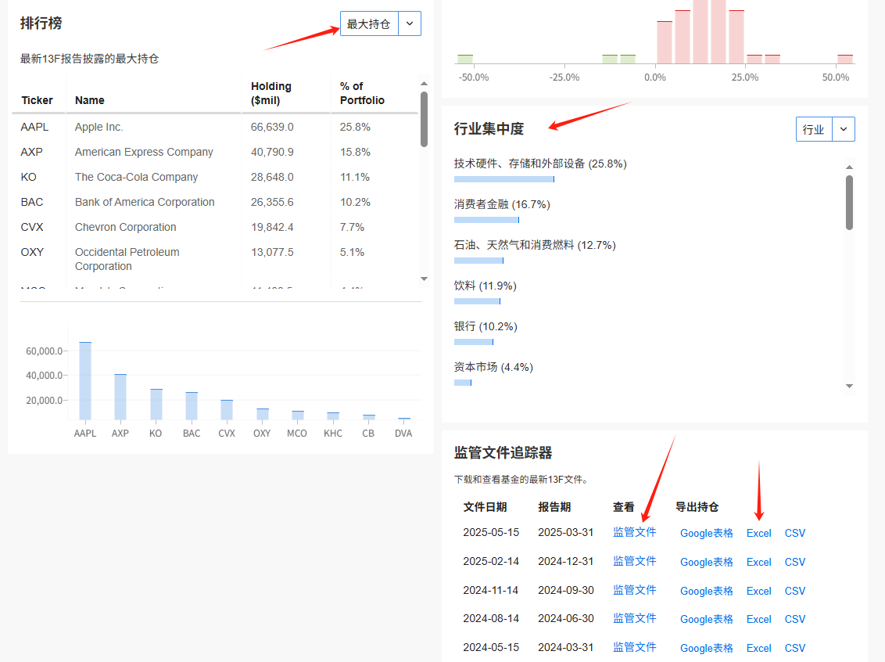Viewport: 885px width, 662px height.
Task: Download Excel for the 2024-05-15 filing
Action: (758, 647)
